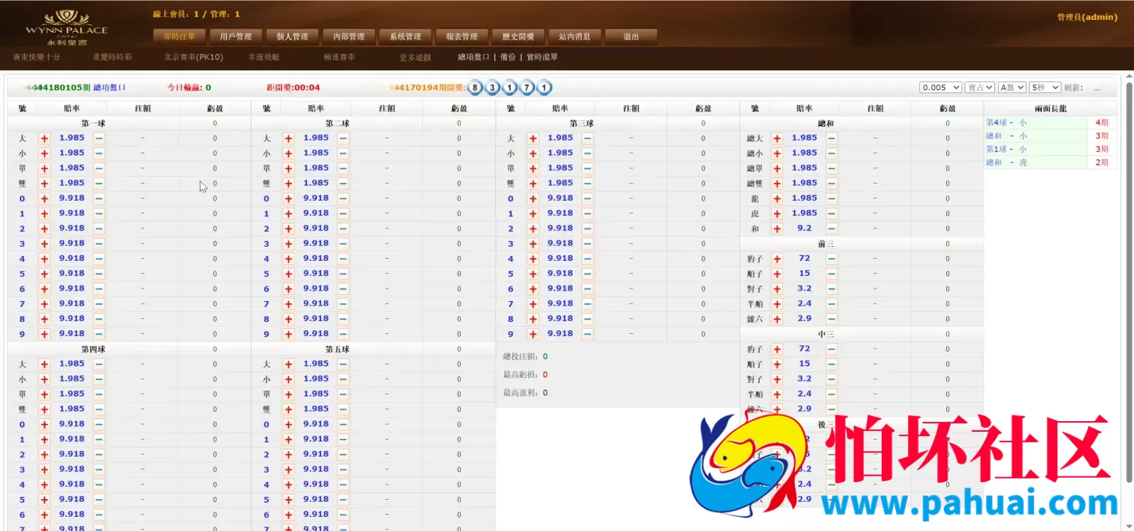Raise odds for number 9 in 第三球

(x=533, y=334)
